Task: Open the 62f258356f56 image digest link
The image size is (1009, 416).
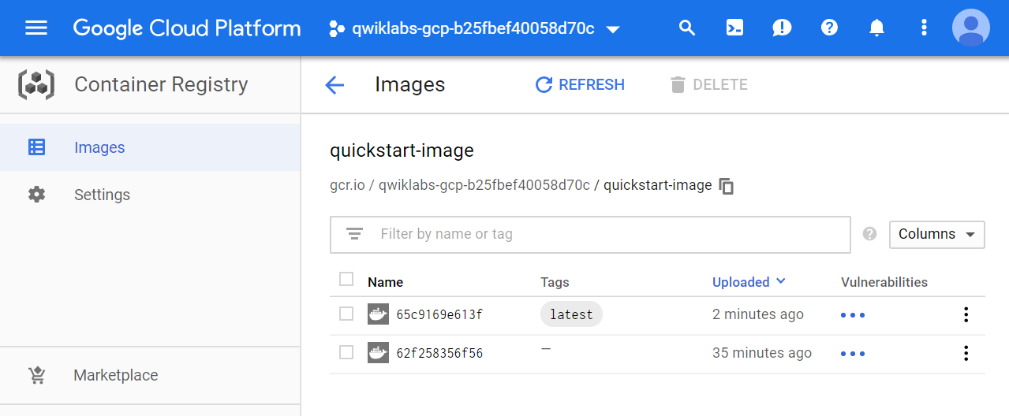Action: pos(439,354)
